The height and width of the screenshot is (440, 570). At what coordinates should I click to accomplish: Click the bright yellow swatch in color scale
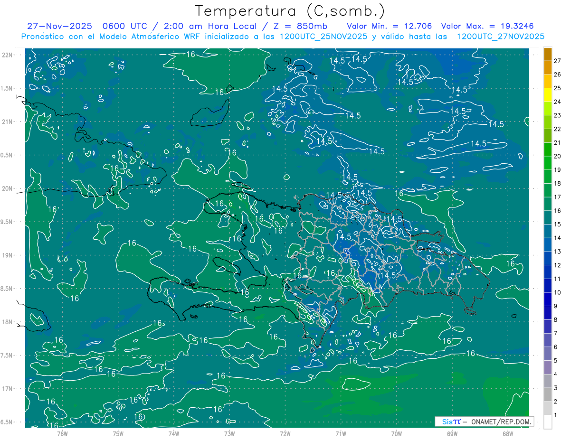pos(548,95)
